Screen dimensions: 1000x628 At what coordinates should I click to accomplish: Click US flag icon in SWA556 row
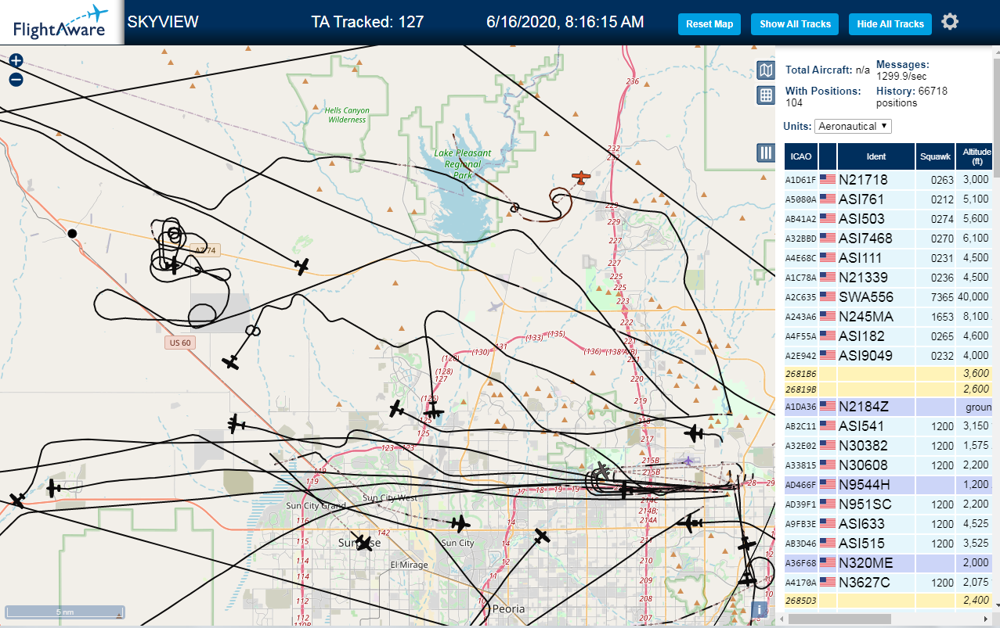(828, 297)
